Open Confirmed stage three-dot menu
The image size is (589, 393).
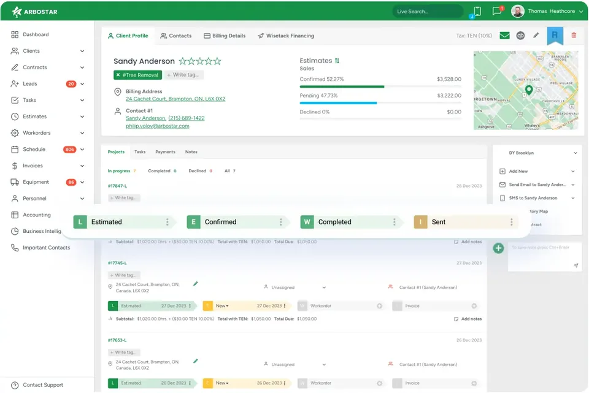pos(280,222)
